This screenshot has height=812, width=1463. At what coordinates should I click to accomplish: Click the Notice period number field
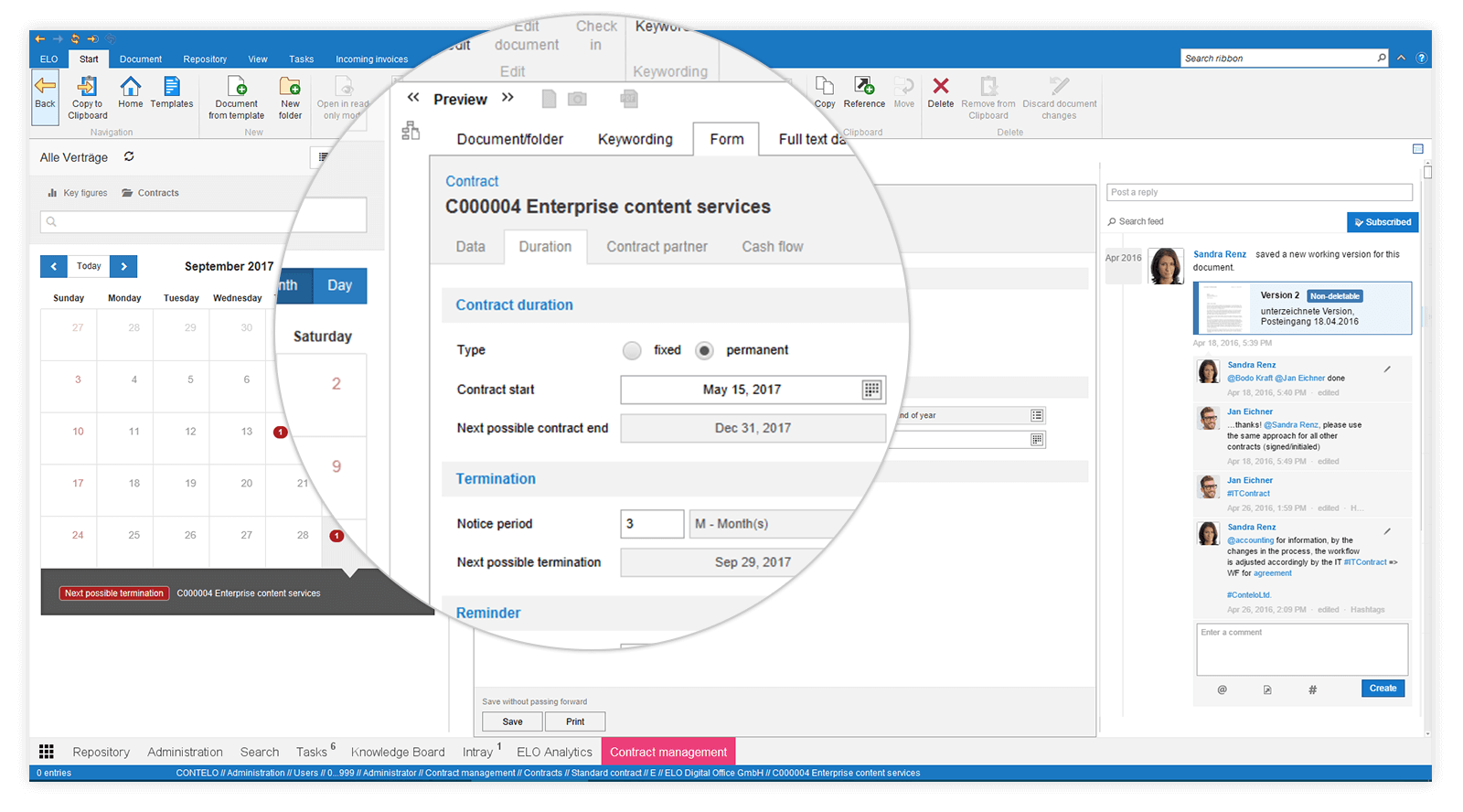pos(652,524)
